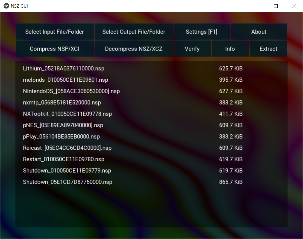Click the 865.7 KiB size value

click(x=231, y=182)
